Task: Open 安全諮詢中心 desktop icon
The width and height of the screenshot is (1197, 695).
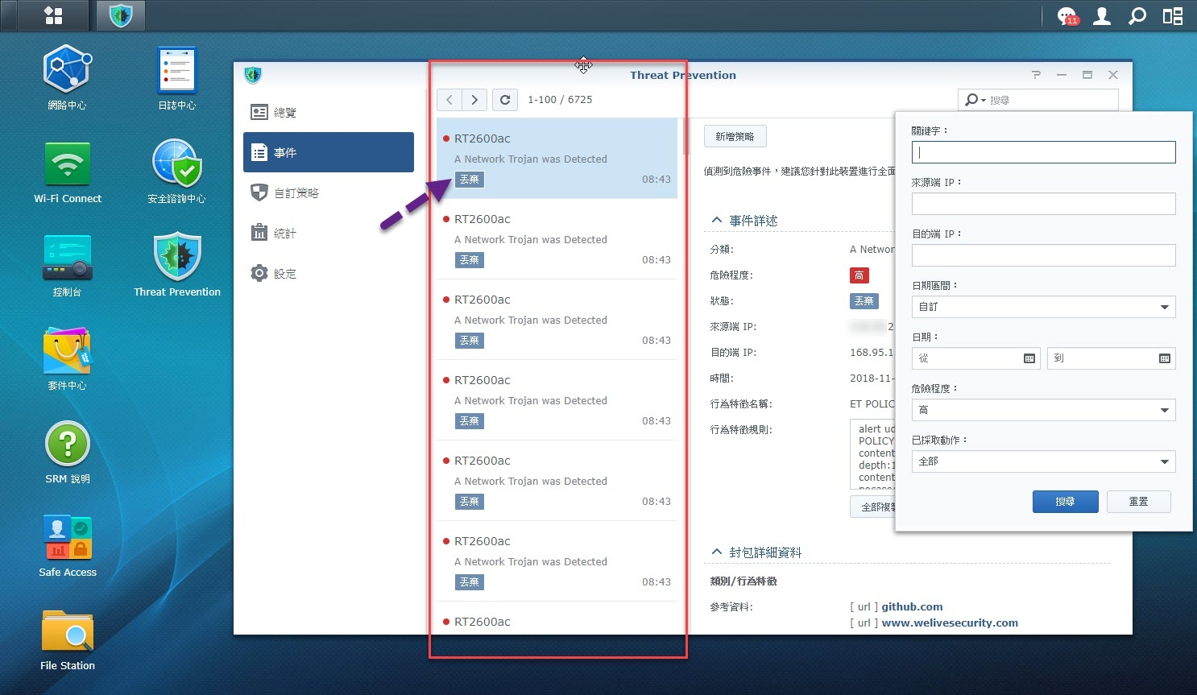Action: 176,172
